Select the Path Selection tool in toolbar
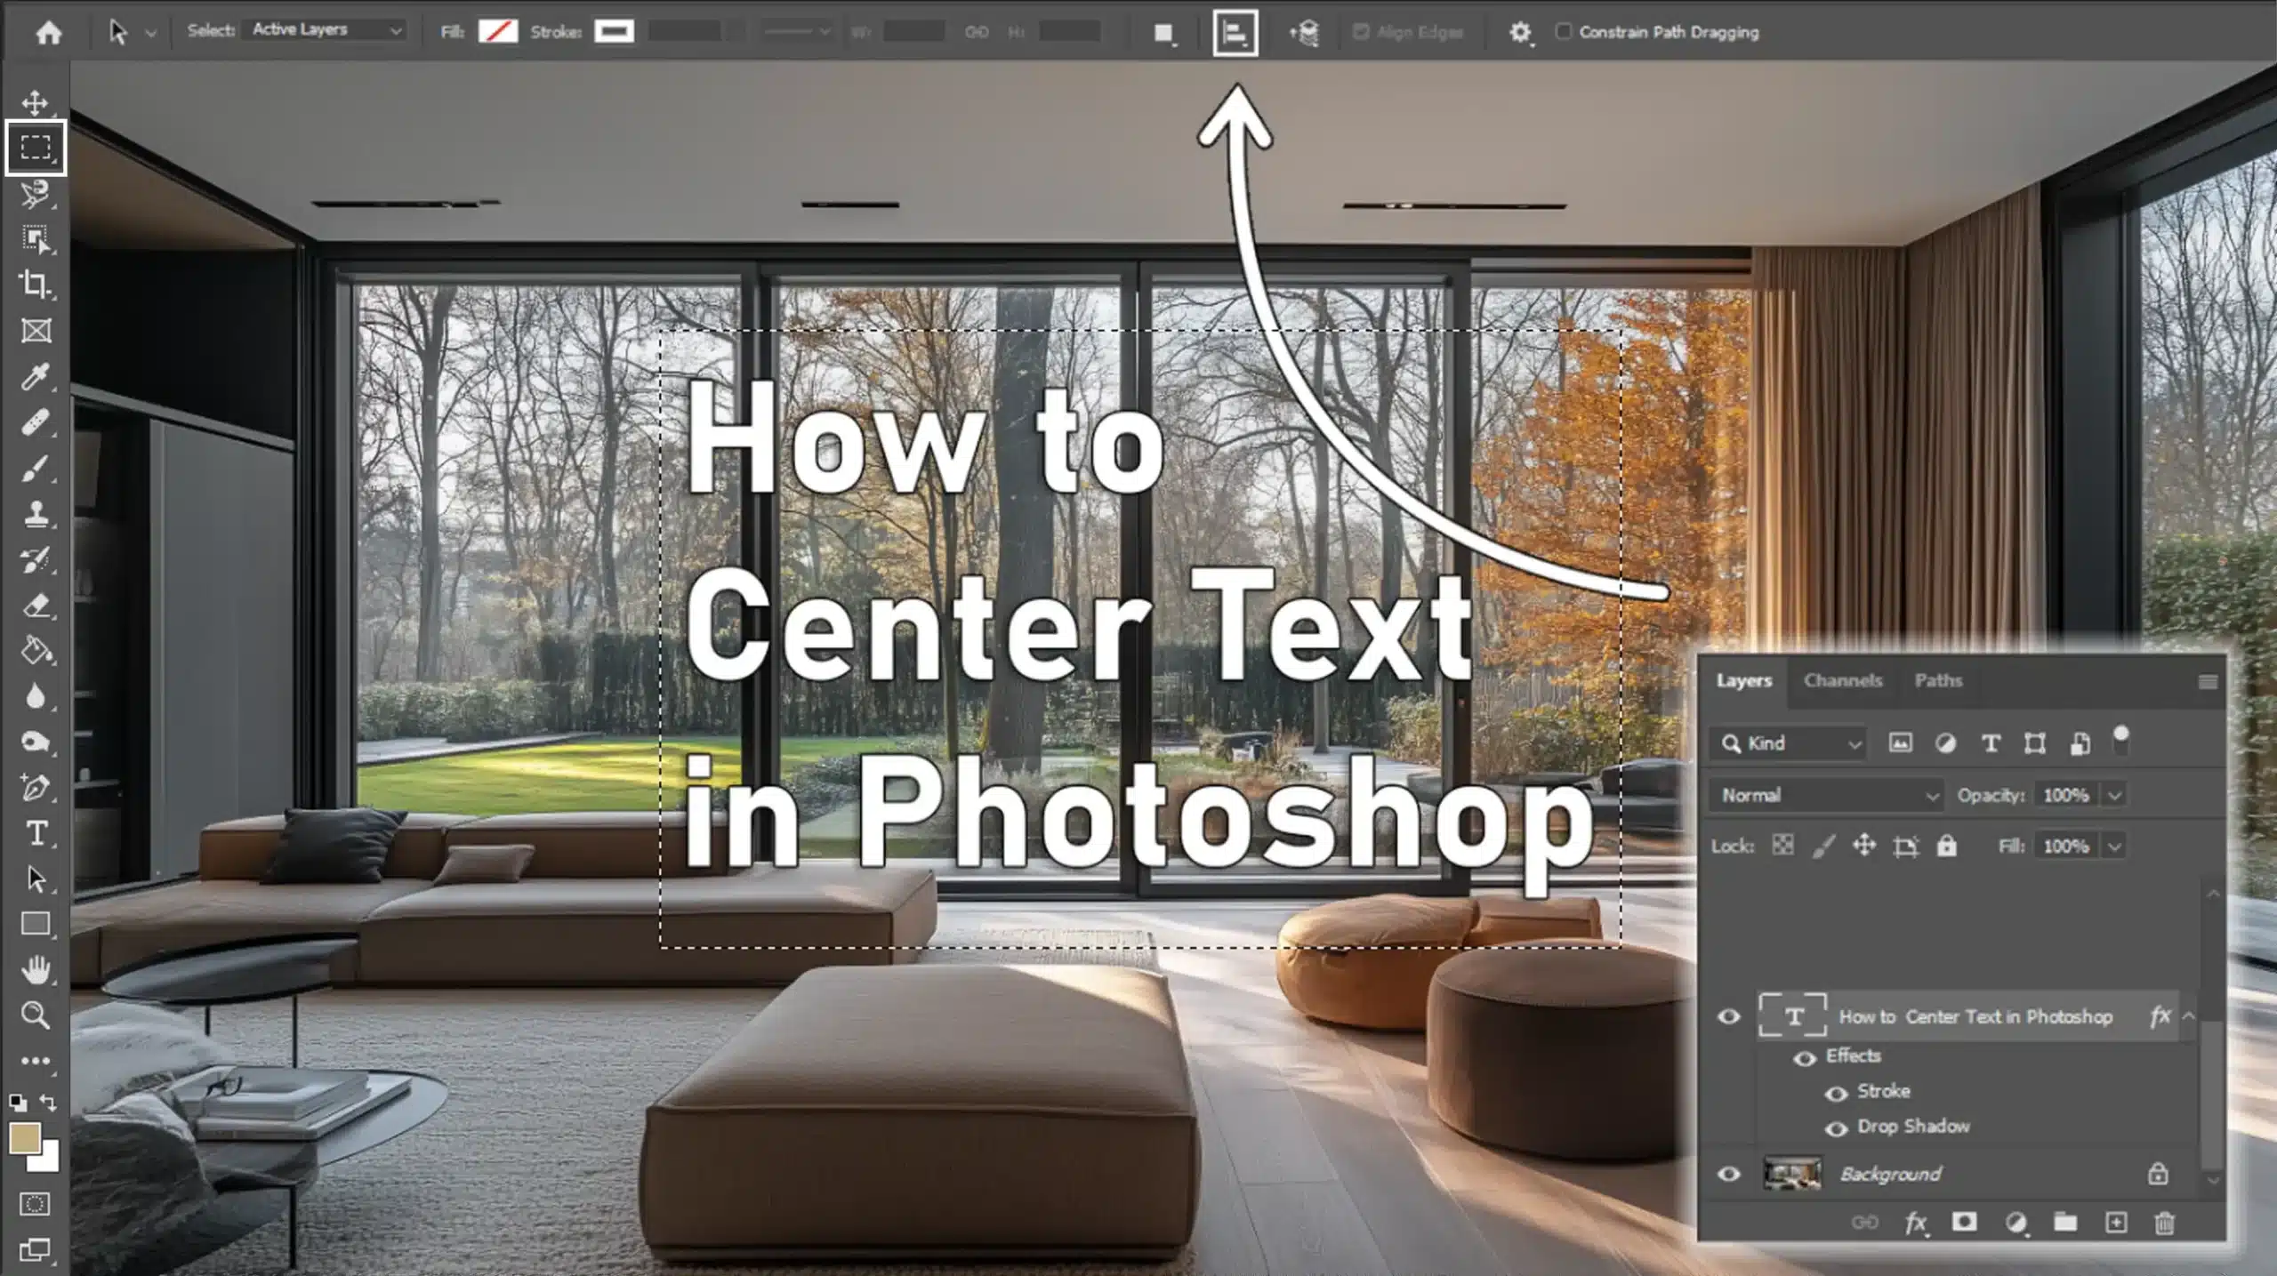The height and width of the screenshot is (1276, 2277). 36,879
